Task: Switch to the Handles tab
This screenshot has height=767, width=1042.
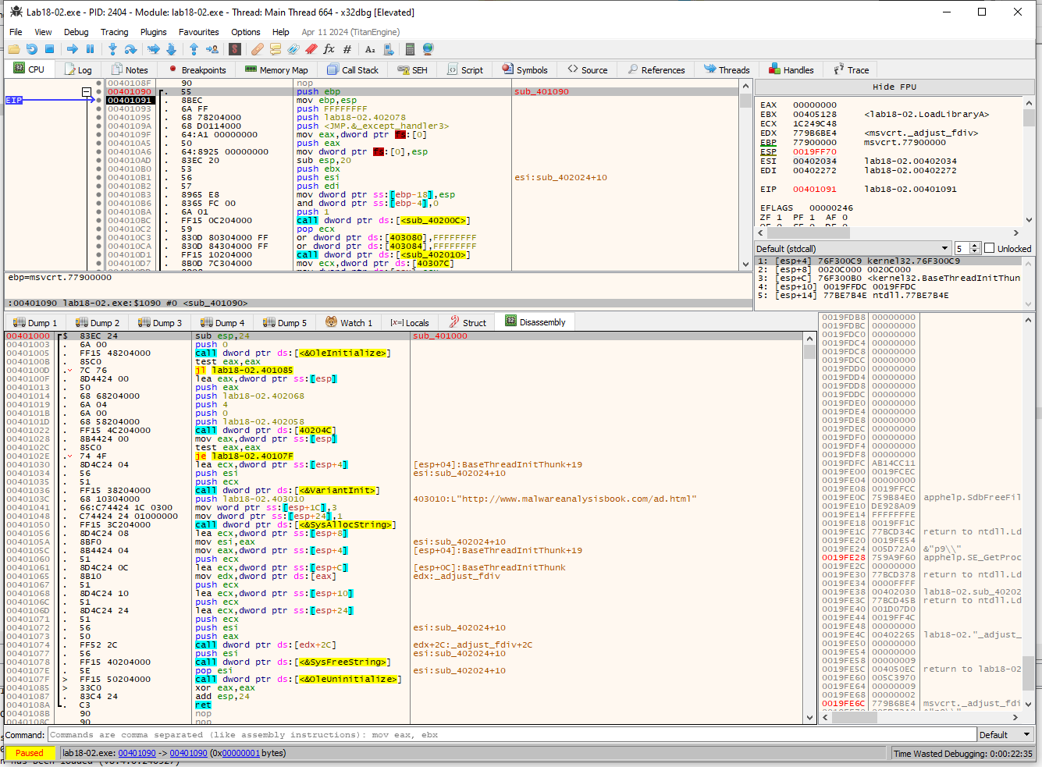Action: pyautogui.click(x=791, y=69)
